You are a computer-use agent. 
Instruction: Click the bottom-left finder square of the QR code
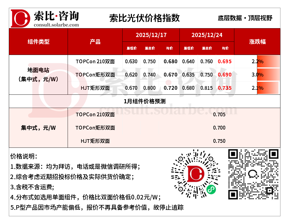tap(234, 194)
